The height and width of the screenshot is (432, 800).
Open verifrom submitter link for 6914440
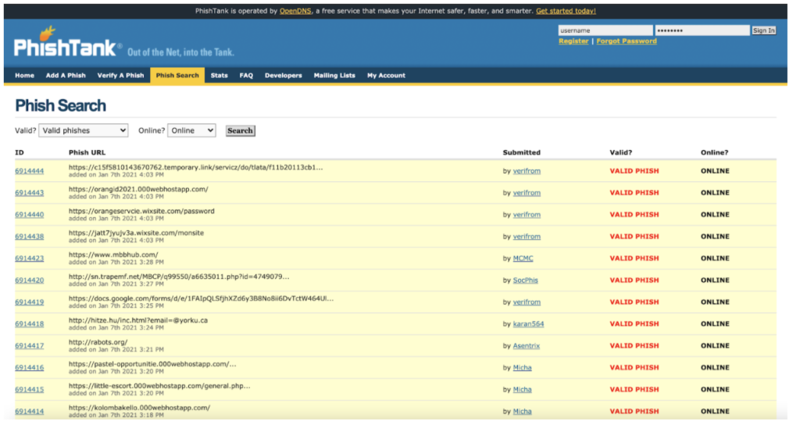pos(527,216)
